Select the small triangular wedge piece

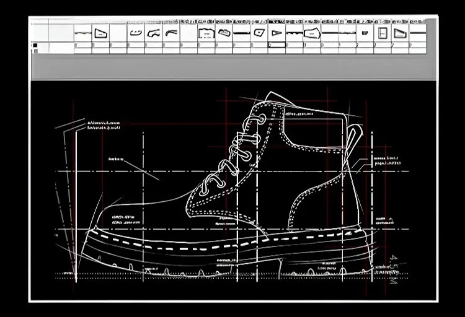(x=277, y=33)
